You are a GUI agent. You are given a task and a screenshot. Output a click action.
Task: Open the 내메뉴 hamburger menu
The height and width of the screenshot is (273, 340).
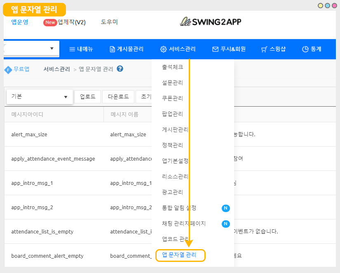(81, 49)
